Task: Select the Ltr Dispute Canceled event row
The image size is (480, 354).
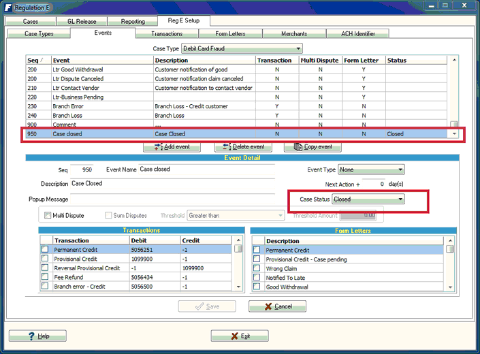Action: [x=236, y=79]
